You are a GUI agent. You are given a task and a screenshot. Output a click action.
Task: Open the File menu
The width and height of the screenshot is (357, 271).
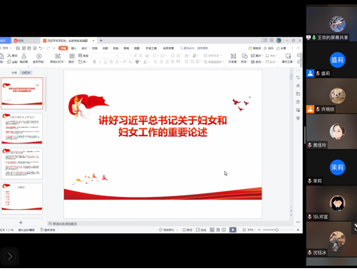5,48
